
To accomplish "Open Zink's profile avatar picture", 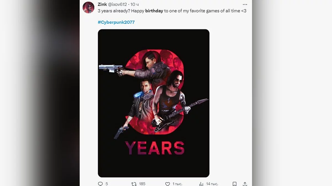I will click(89, 7).
